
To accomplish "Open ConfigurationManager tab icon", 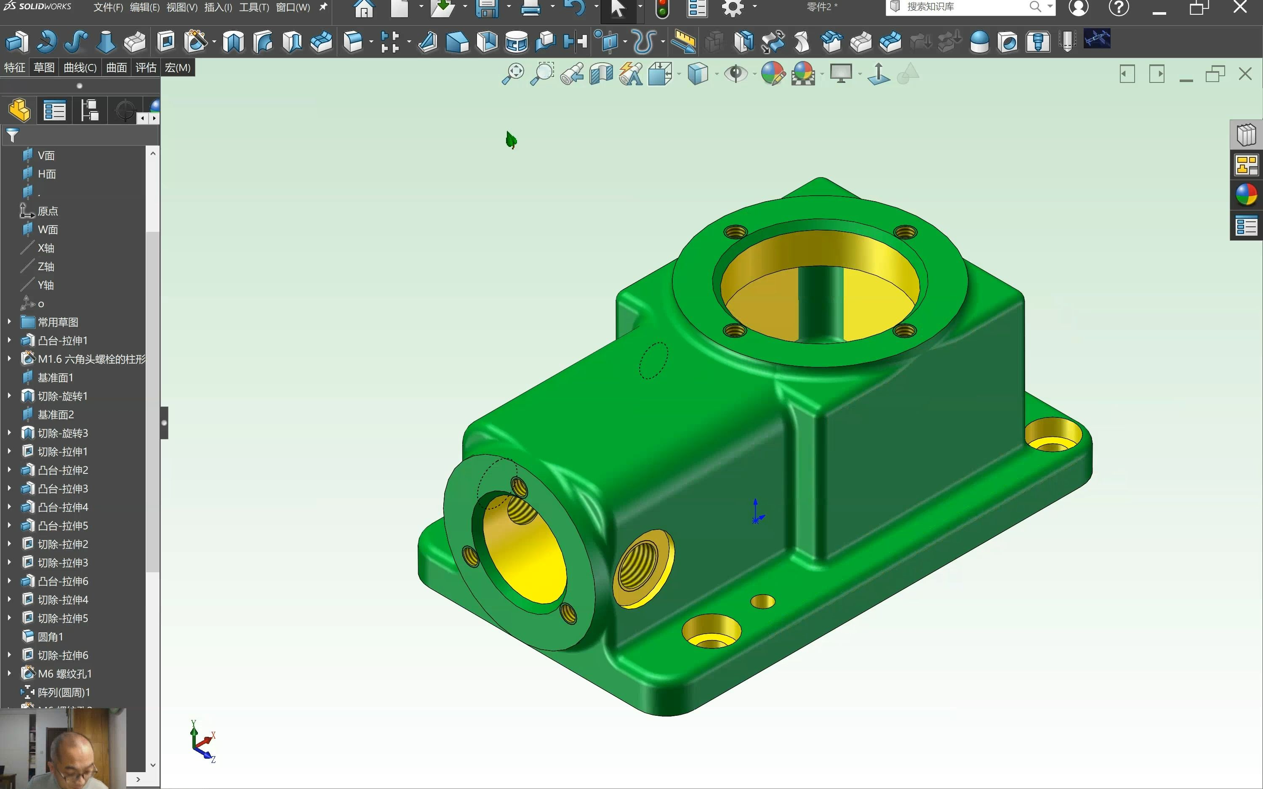I will pyautogui.click(x=89, y=110).
